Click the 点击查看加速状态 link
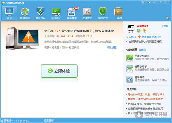 [x=151, y=37]
